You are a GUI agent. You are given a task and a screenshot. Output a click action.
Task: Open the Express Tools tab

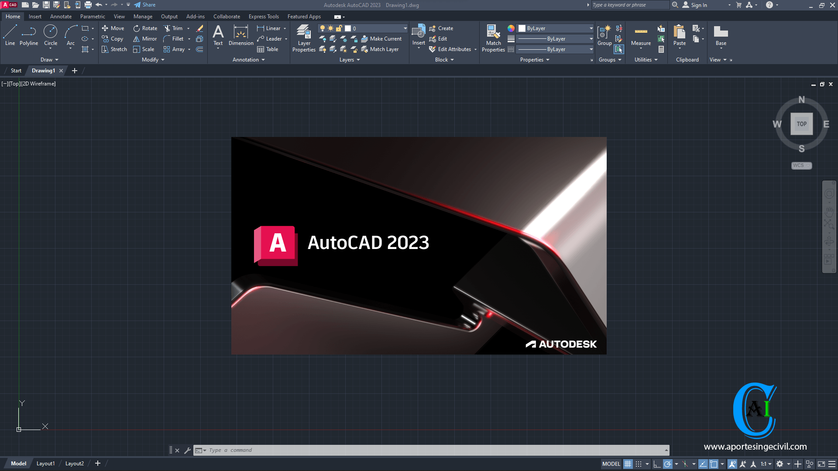tap(264, 17)
